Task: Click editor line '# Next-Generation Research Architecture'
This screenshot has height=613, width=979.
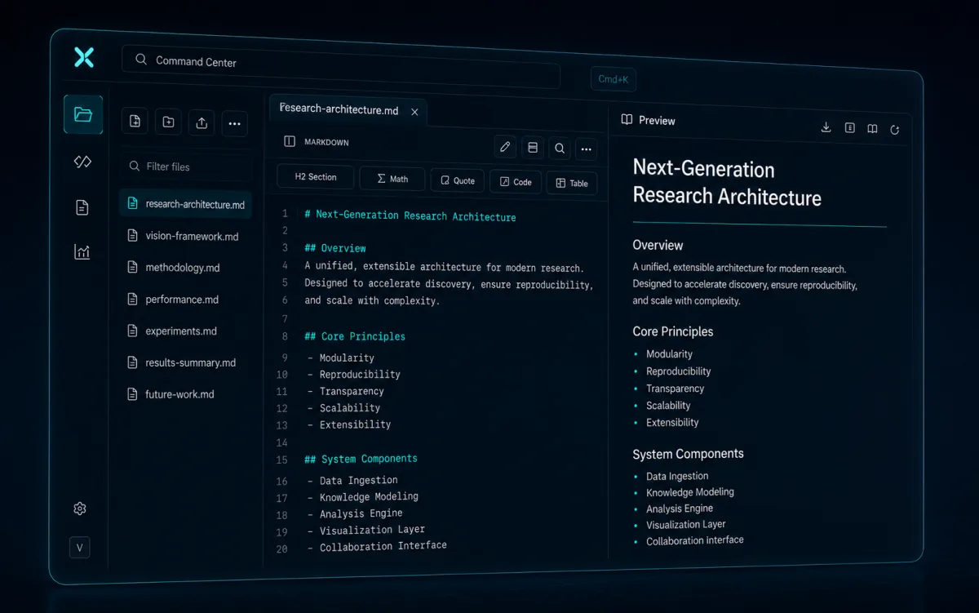Action: [x=410, y=216]
